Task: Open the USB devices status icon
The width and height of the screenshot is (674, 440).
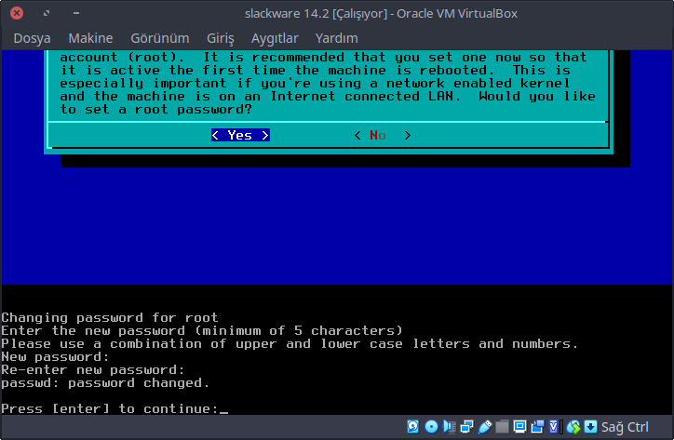Action: (x=484, y=427)
